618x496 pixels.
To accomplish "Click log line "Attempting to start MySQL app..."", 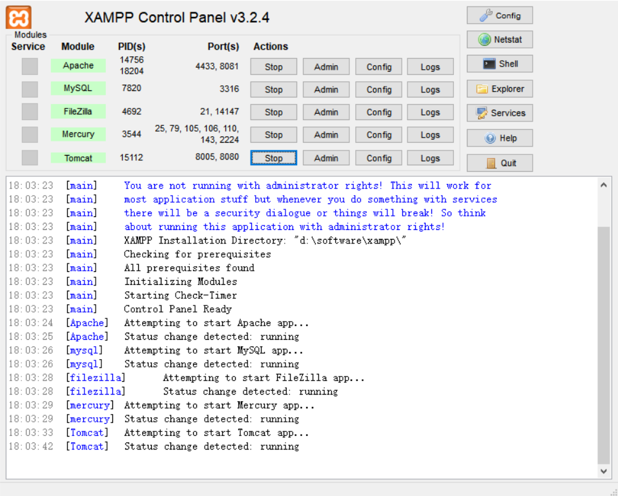I will point(214,351).
